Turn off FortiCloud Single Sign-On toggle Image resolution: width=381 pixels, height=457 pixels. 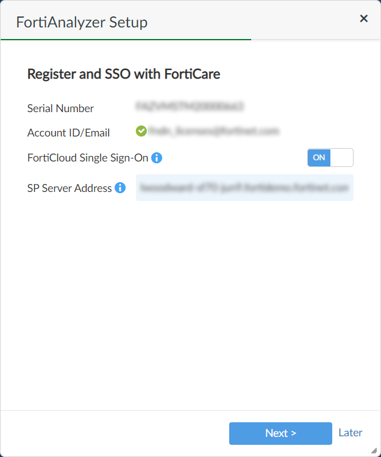click(x=330, y=158)
